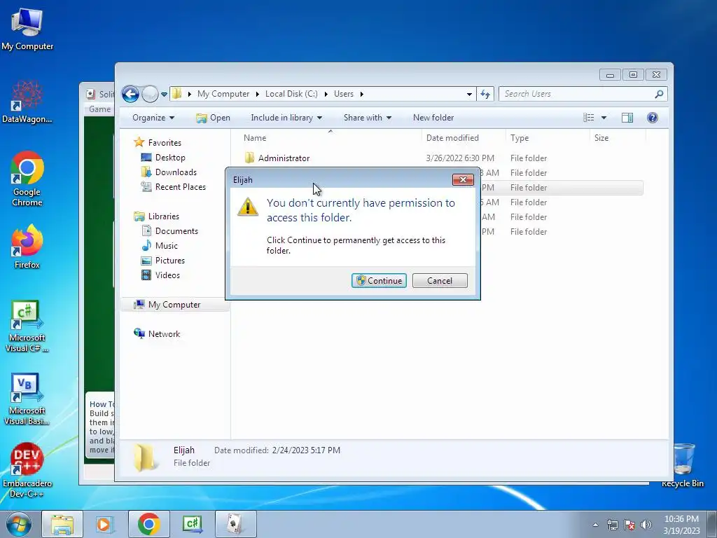717x538 pixels.
Task: Open the Game menu in Solitaire window
Action: coord(99,109)
